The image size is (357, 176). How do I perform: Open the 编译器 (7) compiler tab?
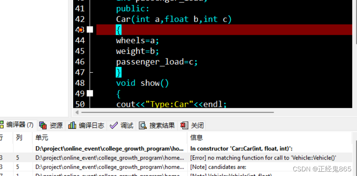tap(17, 125)
